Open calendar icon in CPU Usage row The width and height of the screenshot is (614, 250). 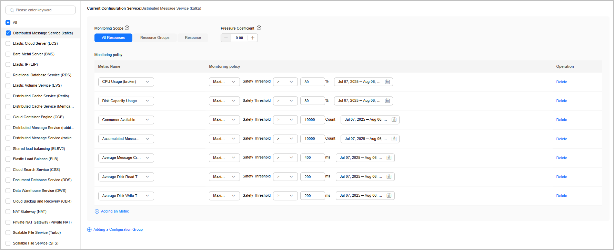[387, 82]
